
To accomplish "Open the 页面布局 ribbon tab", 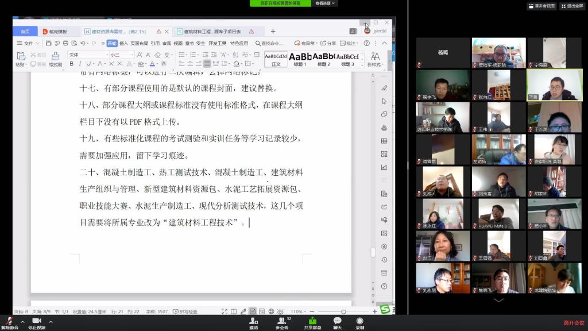I will 139,43.
